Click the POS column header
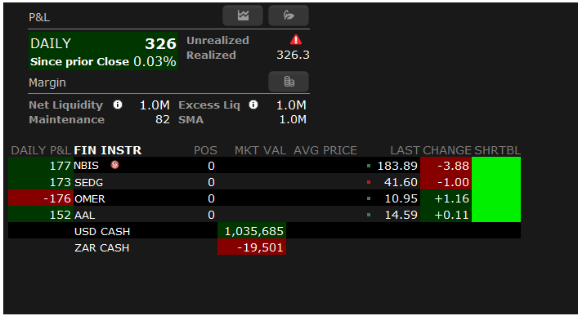Viewport: 578px width, 316px height. pos(205,150)
